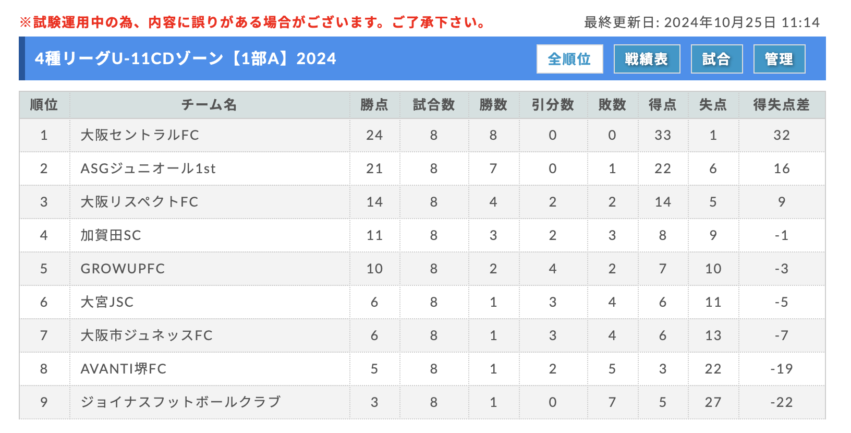
Task: Click the 試合数 column header
Action: [434, 105]
